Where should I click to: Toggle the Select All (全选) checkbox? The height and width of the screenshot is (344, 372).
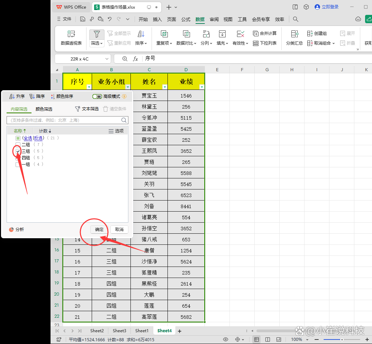point(18,138)
